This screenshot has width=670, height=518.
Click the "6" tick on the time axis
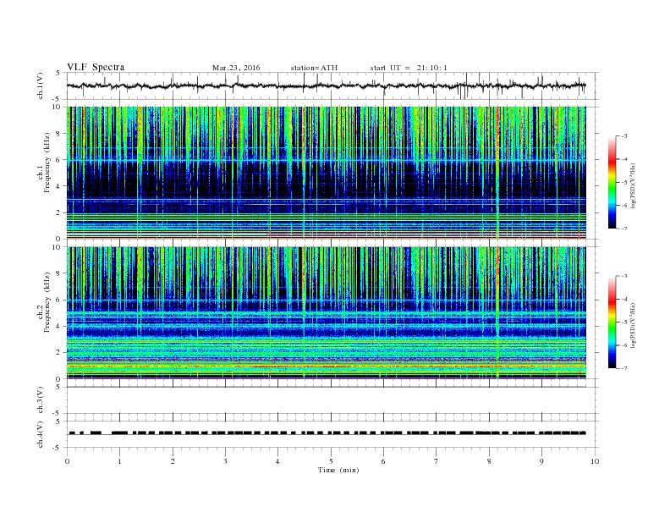tap(383, 461)
